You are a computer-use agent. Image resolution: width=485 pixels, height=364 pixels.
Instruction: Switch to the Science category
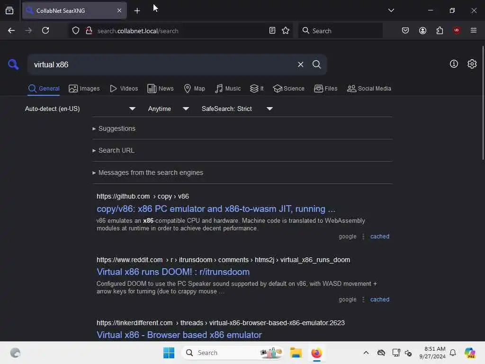point(288,89)
